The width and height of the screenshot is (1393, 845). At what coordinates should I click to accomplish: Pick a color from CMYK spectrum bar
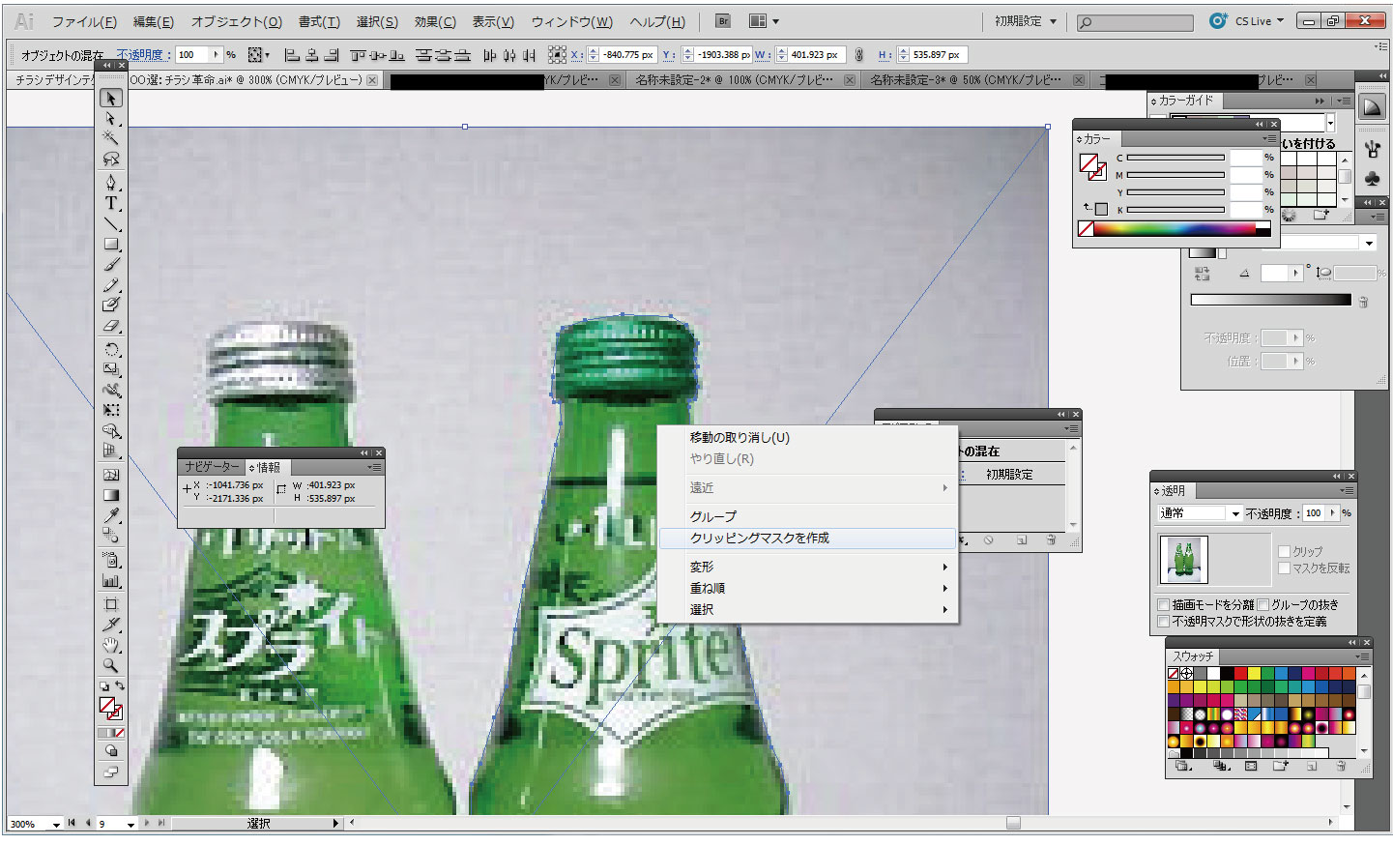[x=1175, y=229]
